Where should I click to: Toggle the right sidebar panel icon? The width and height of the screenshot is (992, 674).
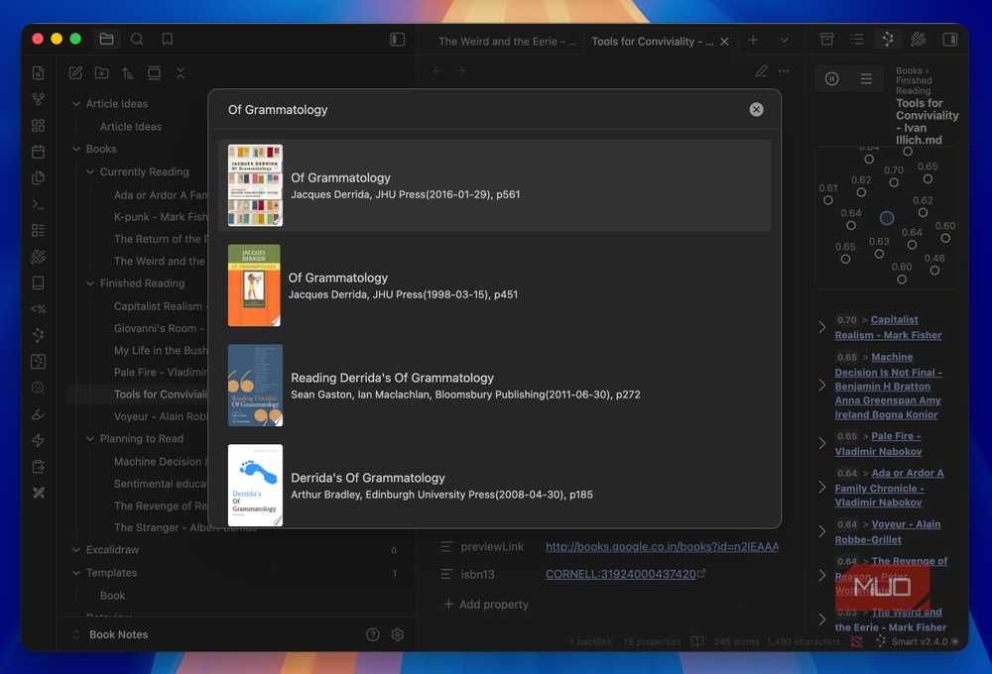click(949, 40)
